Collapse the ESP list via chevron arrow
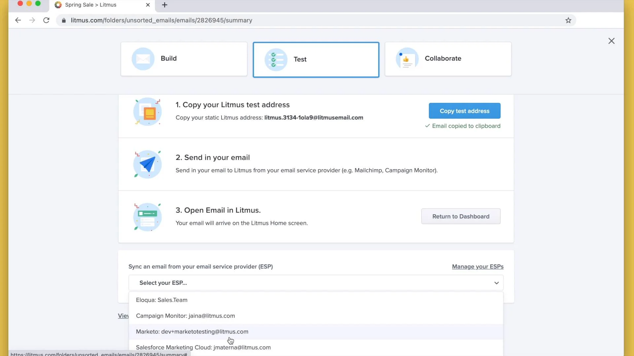The width and height of the screenshot is (634, 356). 496,283
